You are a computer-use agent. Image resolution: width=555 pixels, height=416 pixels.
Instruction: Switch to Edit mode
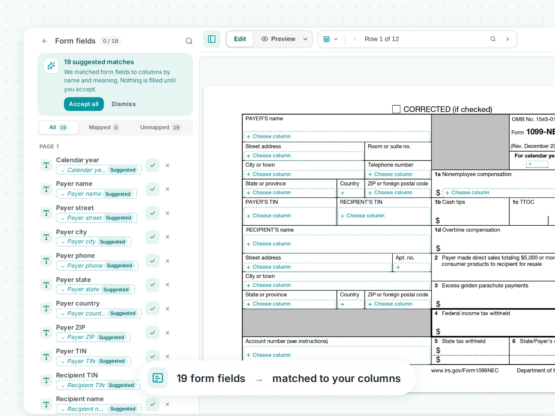click(240, 39)
